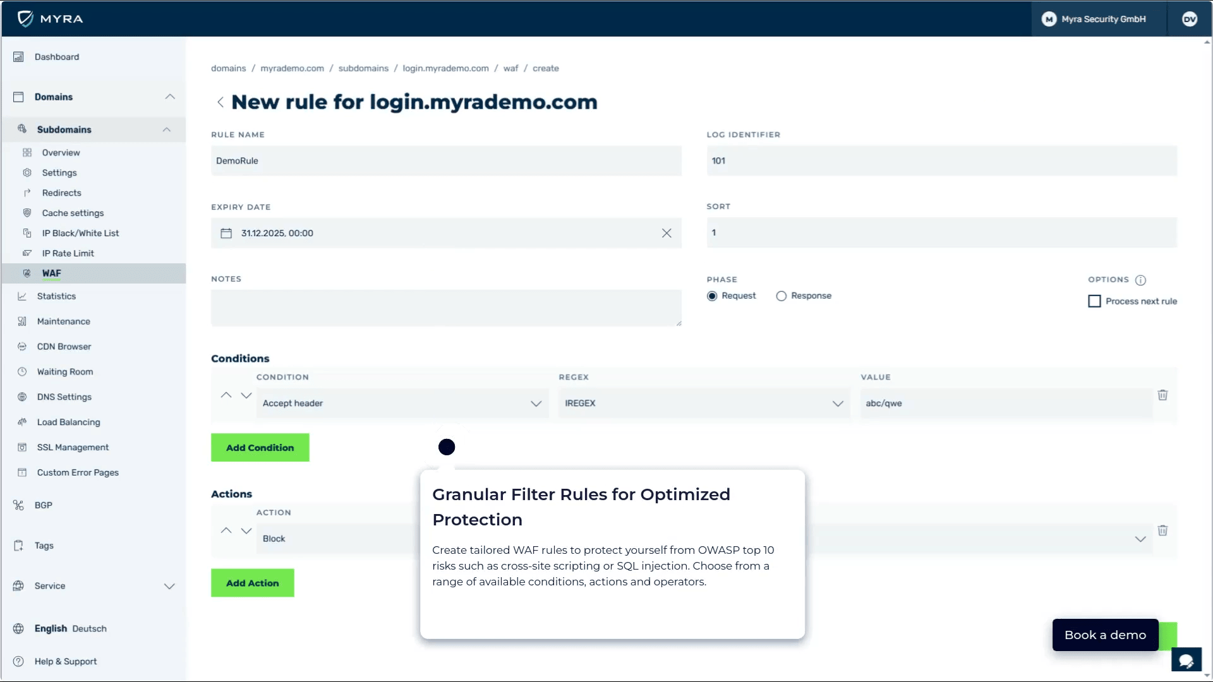Enable the Process next rule checkbox
The width and height of the screenshot is (1213, 682).
[1094, 301]
